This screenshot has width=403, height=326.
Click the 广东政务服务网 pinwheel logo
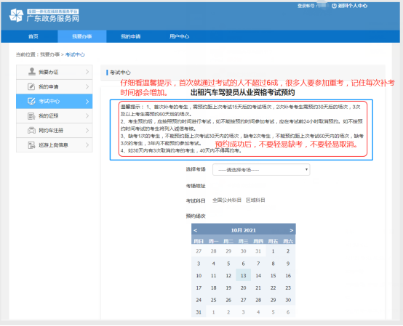[x=17, y=15]
